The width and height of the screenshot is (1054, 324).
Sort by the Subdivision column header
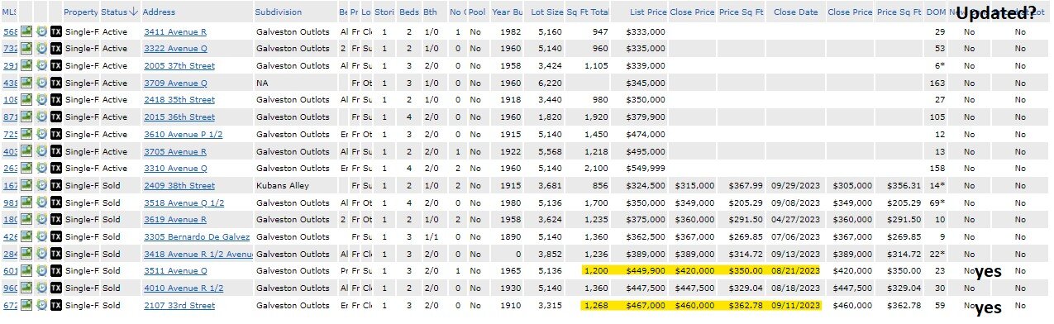(279, 12)
